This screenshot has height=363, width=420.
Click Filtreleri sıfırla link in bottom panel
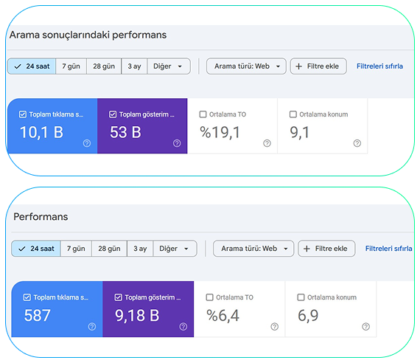coord(388,249)
